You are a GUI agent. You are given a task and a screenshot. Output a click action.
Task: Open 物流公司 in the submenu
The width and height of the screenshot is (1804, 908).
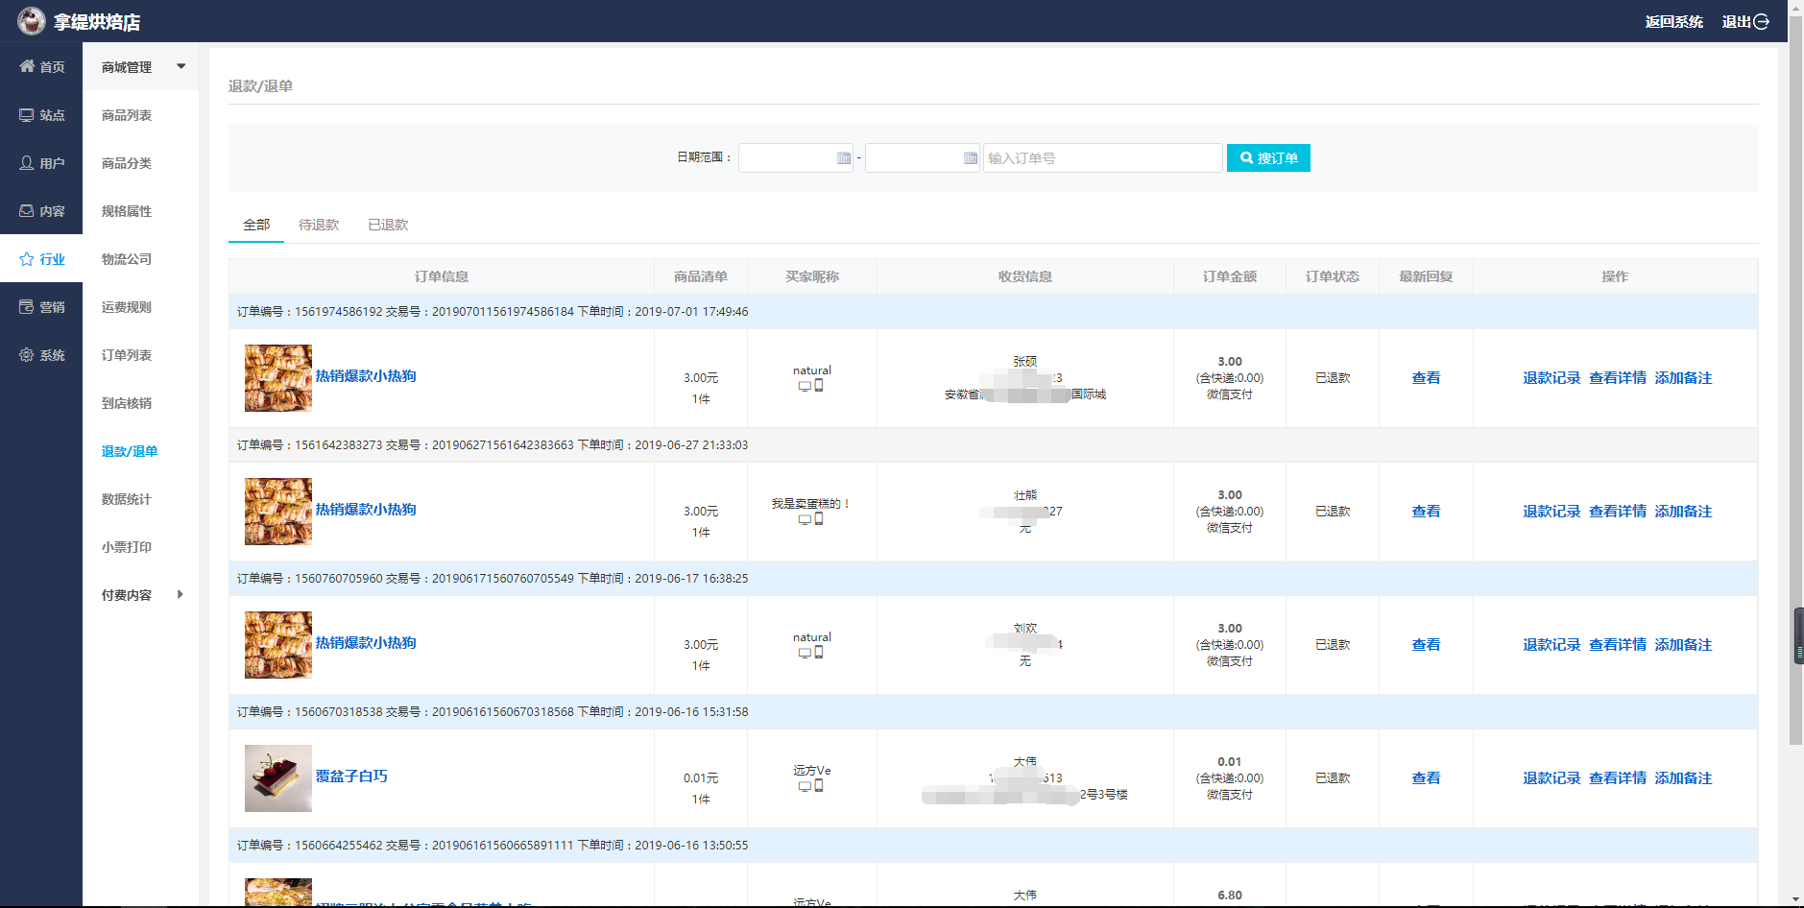(127, 259)
